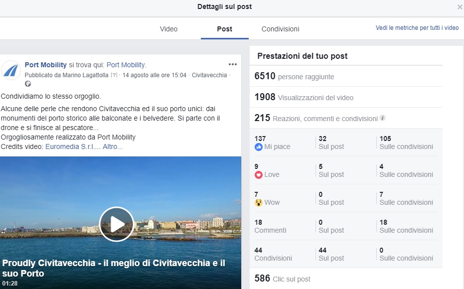Play the Proudly Civitavecchia video

(x=116, y=224)
